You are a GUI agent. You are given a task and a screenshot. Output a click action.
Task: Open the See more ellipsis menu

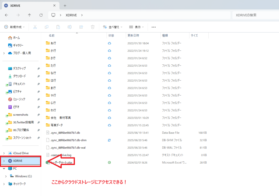click(x=154, y=27)
